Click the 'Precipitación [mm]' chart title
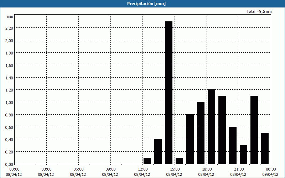The width and height of the screenshot is (285, 178). 146,4
